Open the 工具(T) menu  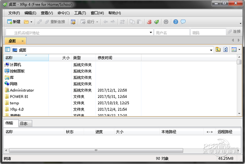tap(80, 13)
